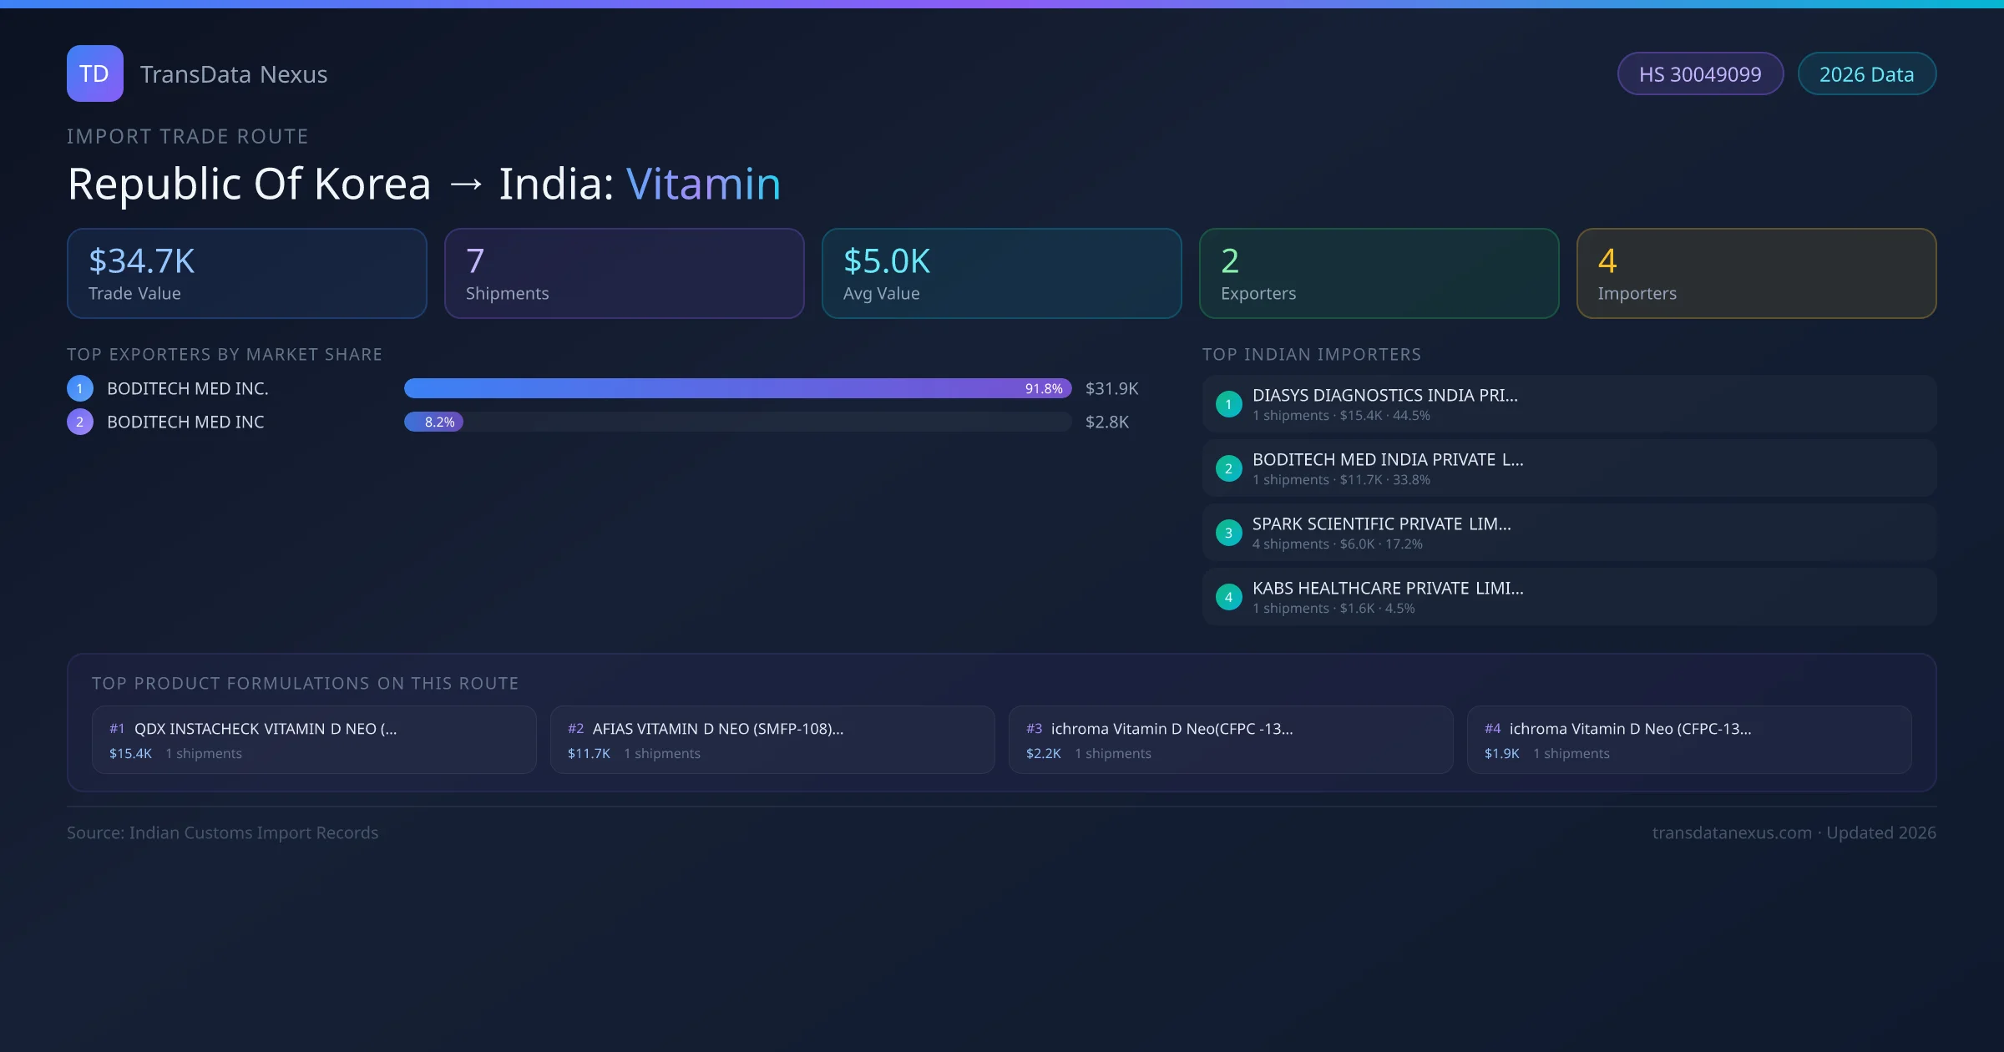Open the AFIAS VITAMIN D NEO product card
This screenshot has width=2004, height=1052.
pyautogui.click(x=772, y=740)
